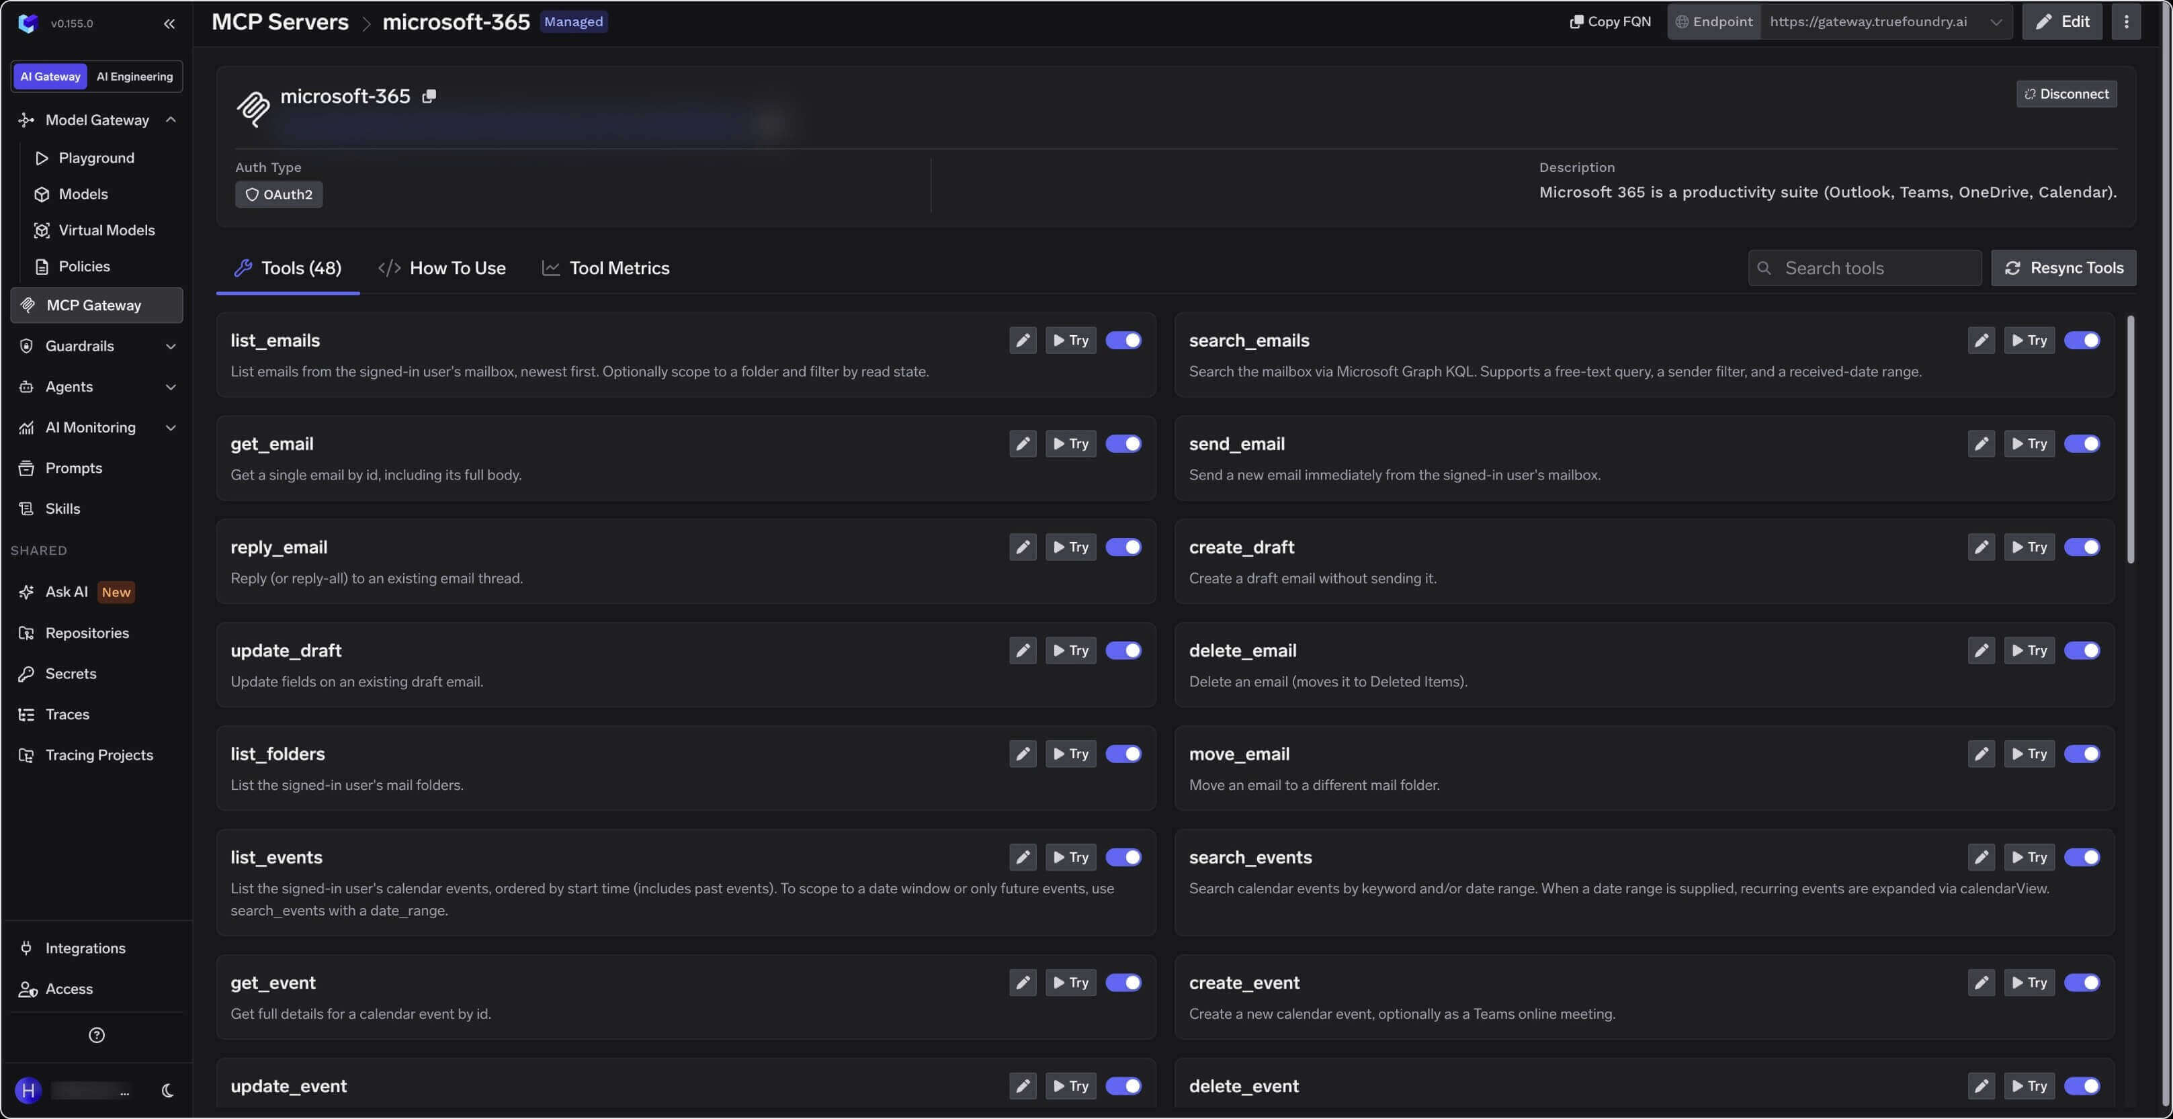2173x1119 pixels.
Task: Click the pencil icon on get_email
Action: tap(1023, 445)
